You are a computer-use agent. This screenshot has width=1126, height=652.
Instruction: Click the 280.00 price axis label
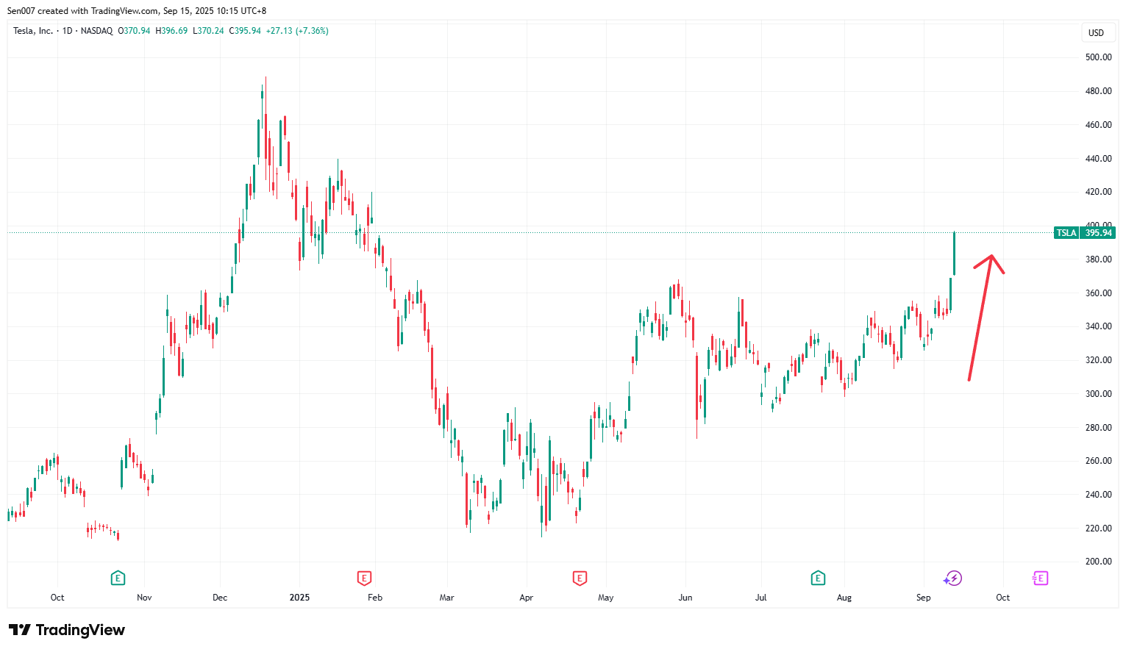tap(1099, 428)
